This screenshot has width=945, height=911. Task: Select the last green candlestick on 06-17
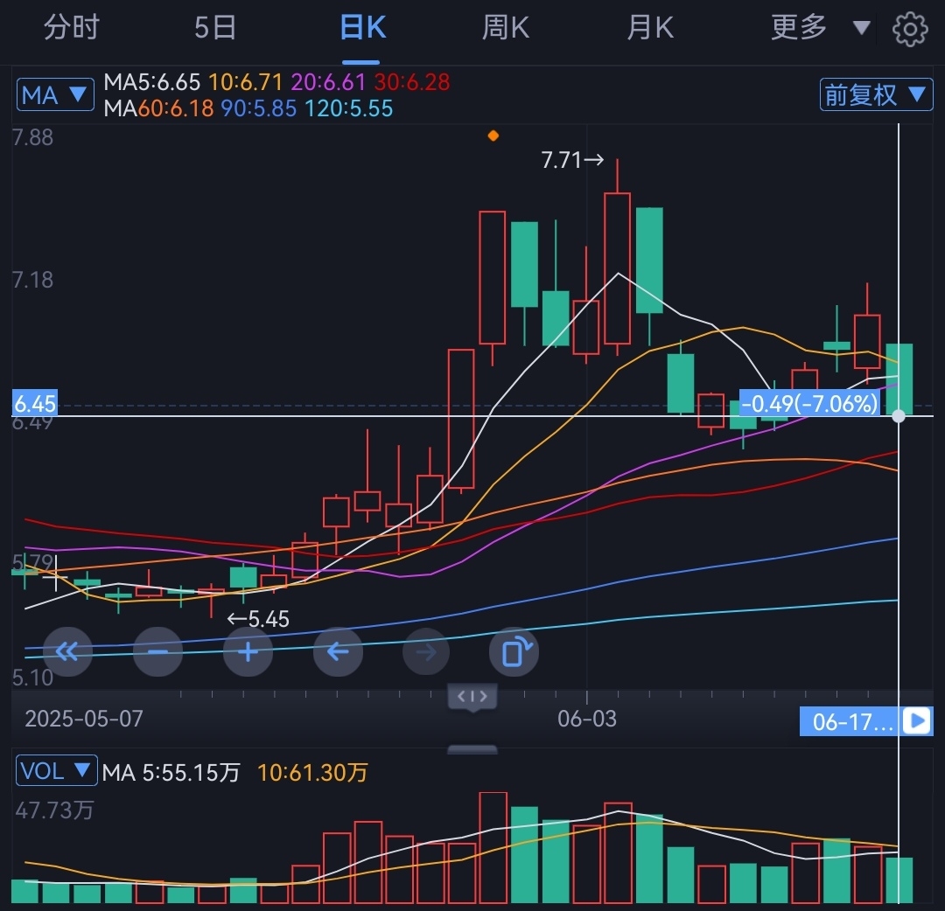[x=899, y=379]
